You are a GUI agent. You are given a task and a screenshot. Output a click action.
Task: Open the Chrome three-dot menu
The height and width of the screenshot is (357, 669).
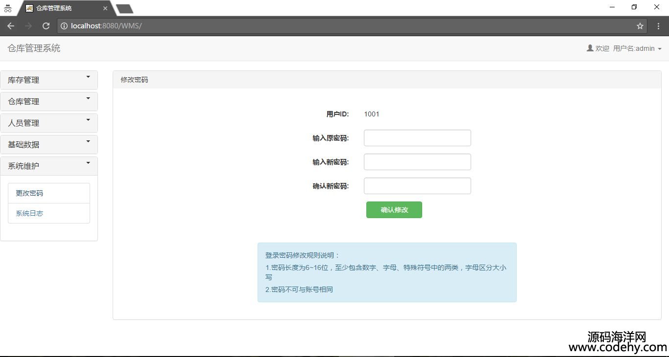point(658,26)
